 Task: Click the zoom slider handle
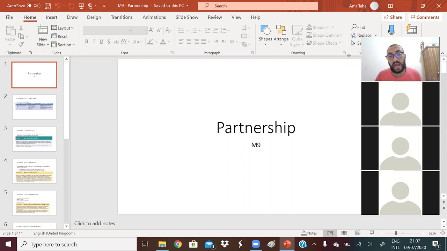[396, 233]
